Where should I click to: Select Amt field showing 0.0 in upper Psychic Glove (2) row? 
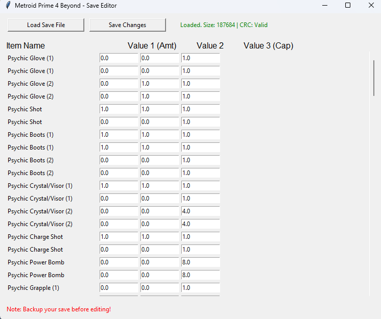[x=118, y=84]
